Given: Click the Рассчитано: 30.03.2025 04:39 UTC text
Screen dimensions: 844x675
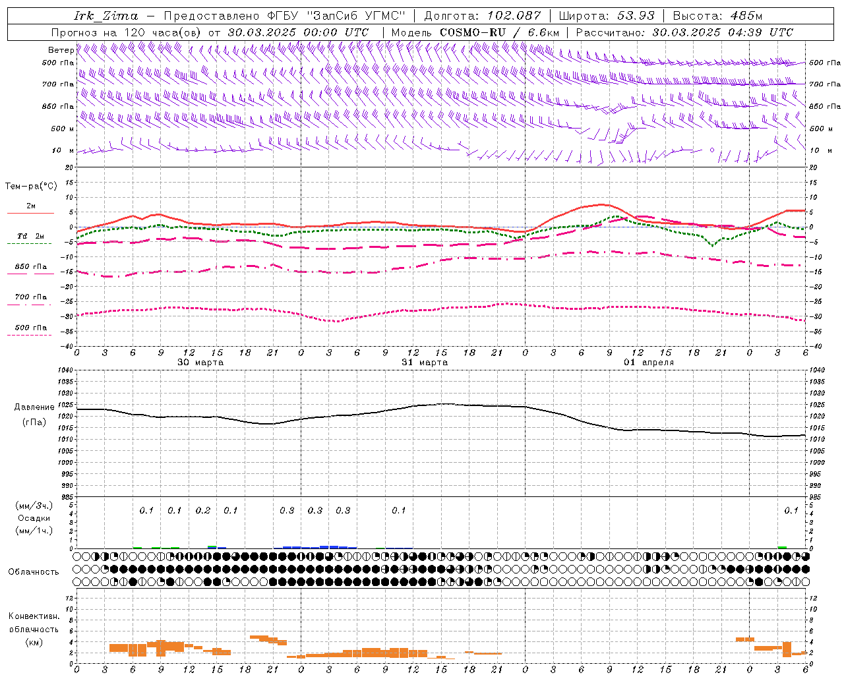Looking at the screenshot, I should coord(684,32).
